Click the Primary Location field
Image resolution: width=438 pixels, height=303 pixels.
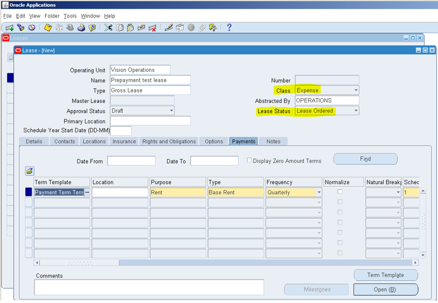pos(150,121)
